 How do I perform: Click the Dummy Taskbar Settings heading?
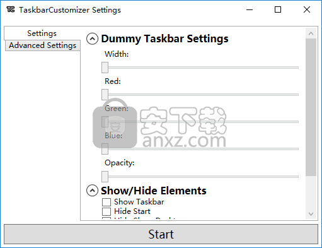[164, 39]
